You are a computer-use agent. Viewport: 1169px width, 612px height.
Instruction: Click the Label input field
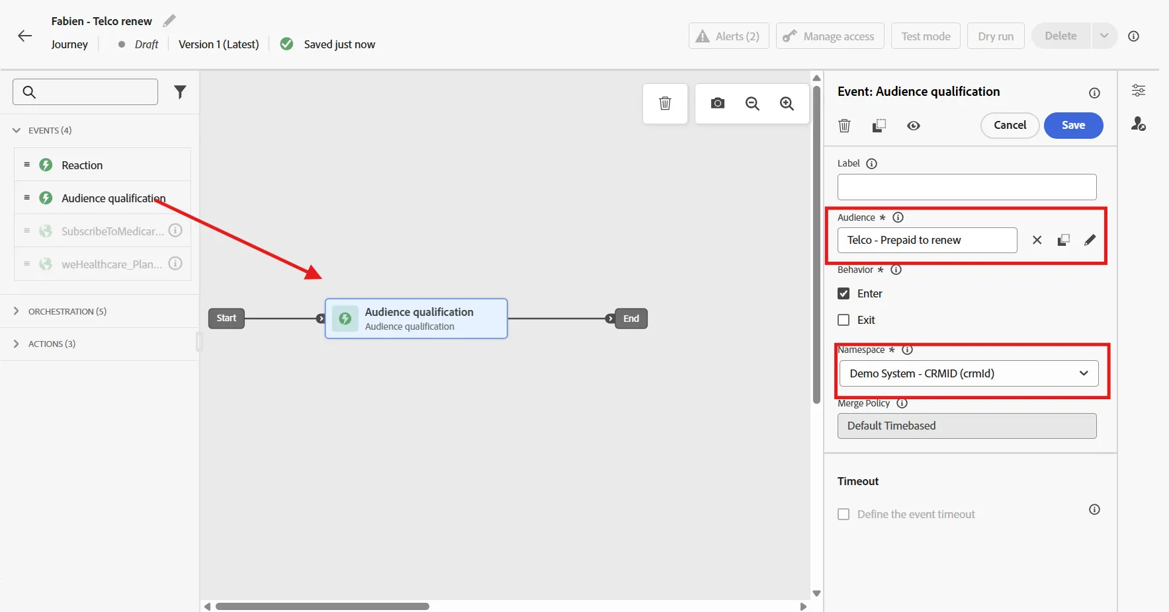pyautogui.click(x=967, y=187)
